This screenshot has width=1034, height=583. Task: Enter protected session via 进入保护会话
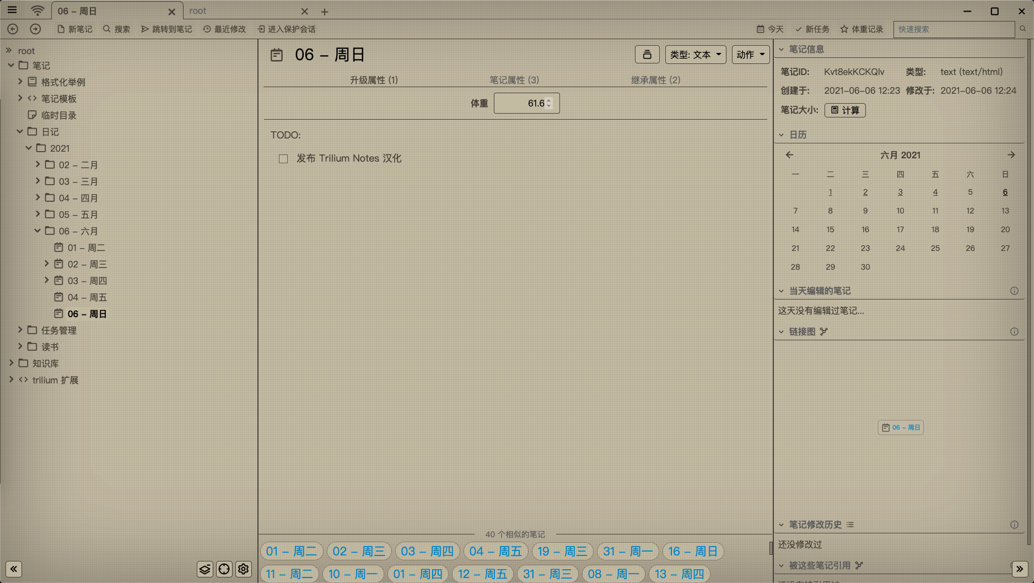286,29
